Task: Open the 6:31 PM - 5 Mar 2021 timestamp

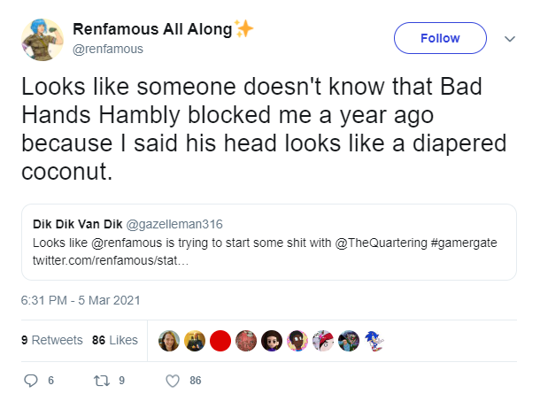Action: coord(81,300)
